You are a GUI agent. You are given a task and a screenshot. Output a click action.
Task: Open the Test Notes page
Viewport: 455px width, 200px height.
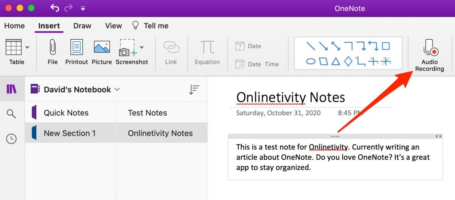162,113
